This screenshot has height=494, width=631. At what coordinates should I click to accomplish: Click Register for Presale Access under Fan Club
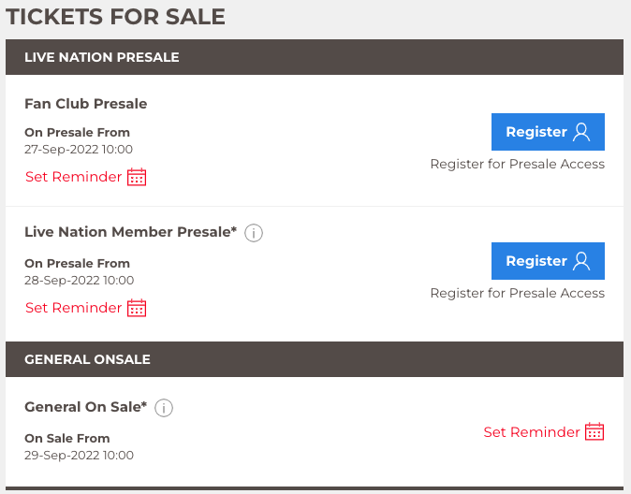coord(517,164)
